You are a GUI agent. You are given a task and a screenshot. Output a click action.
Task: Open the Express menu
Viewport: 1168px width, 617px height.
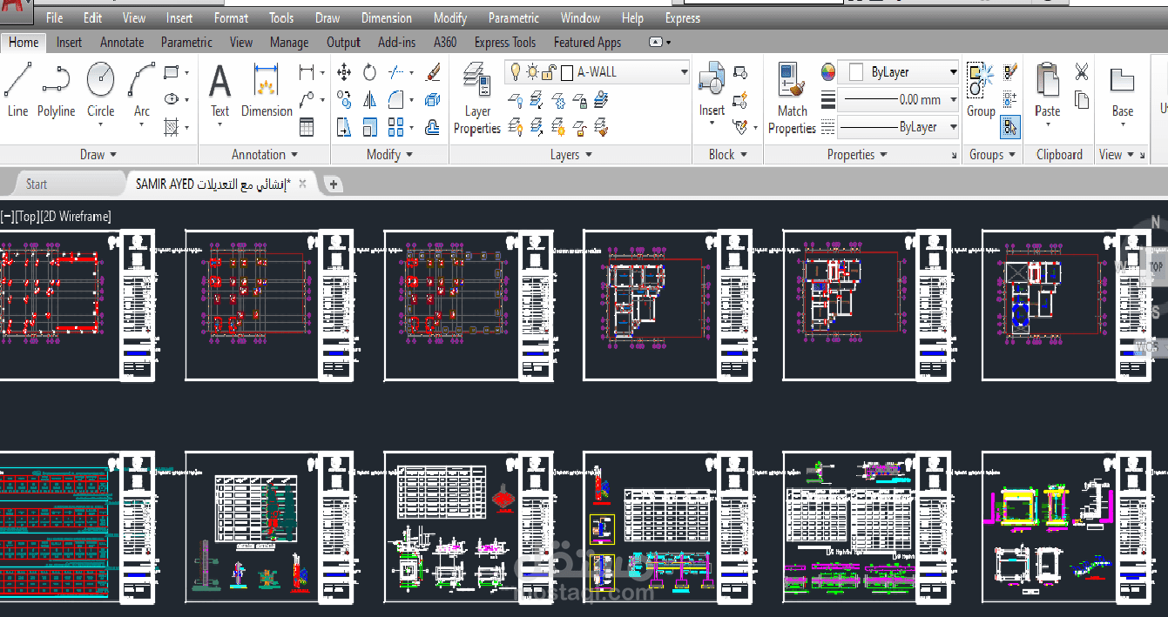click(682, 17)
